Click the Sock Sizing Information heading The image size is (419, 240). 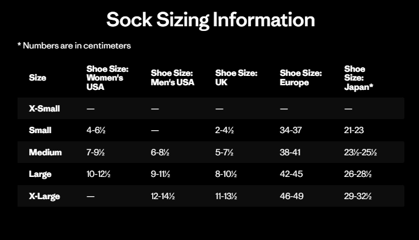(x=210, y=20)
